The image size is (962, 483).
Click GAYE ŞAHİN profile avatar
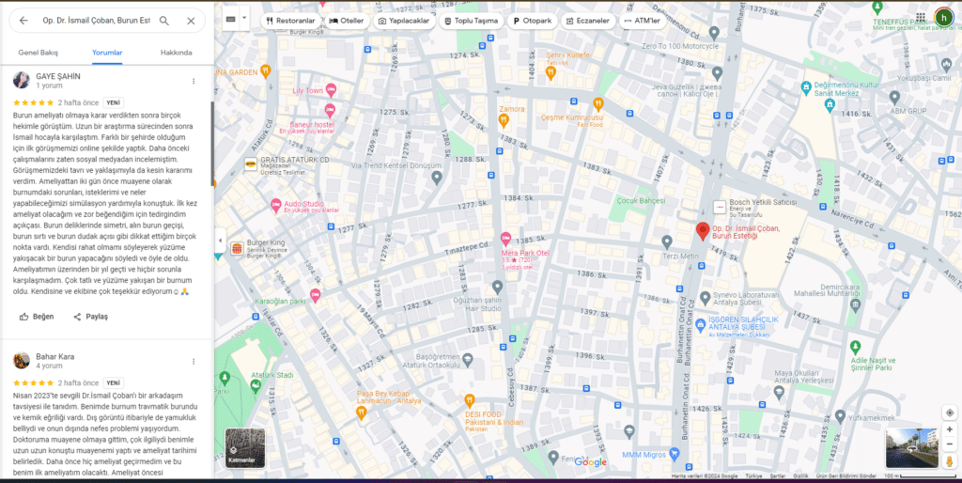pos(22,81)
